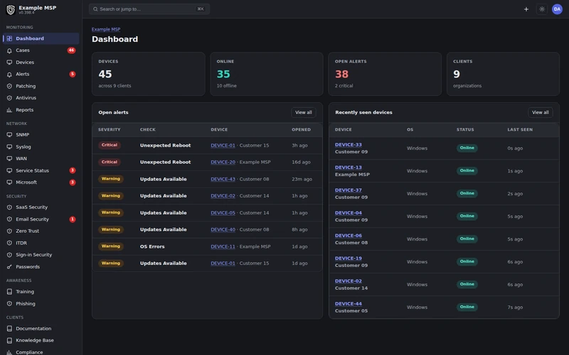This screenshot has width=569, height=355.
Task: Click the OS Errors check text
Action: (152, 246)
